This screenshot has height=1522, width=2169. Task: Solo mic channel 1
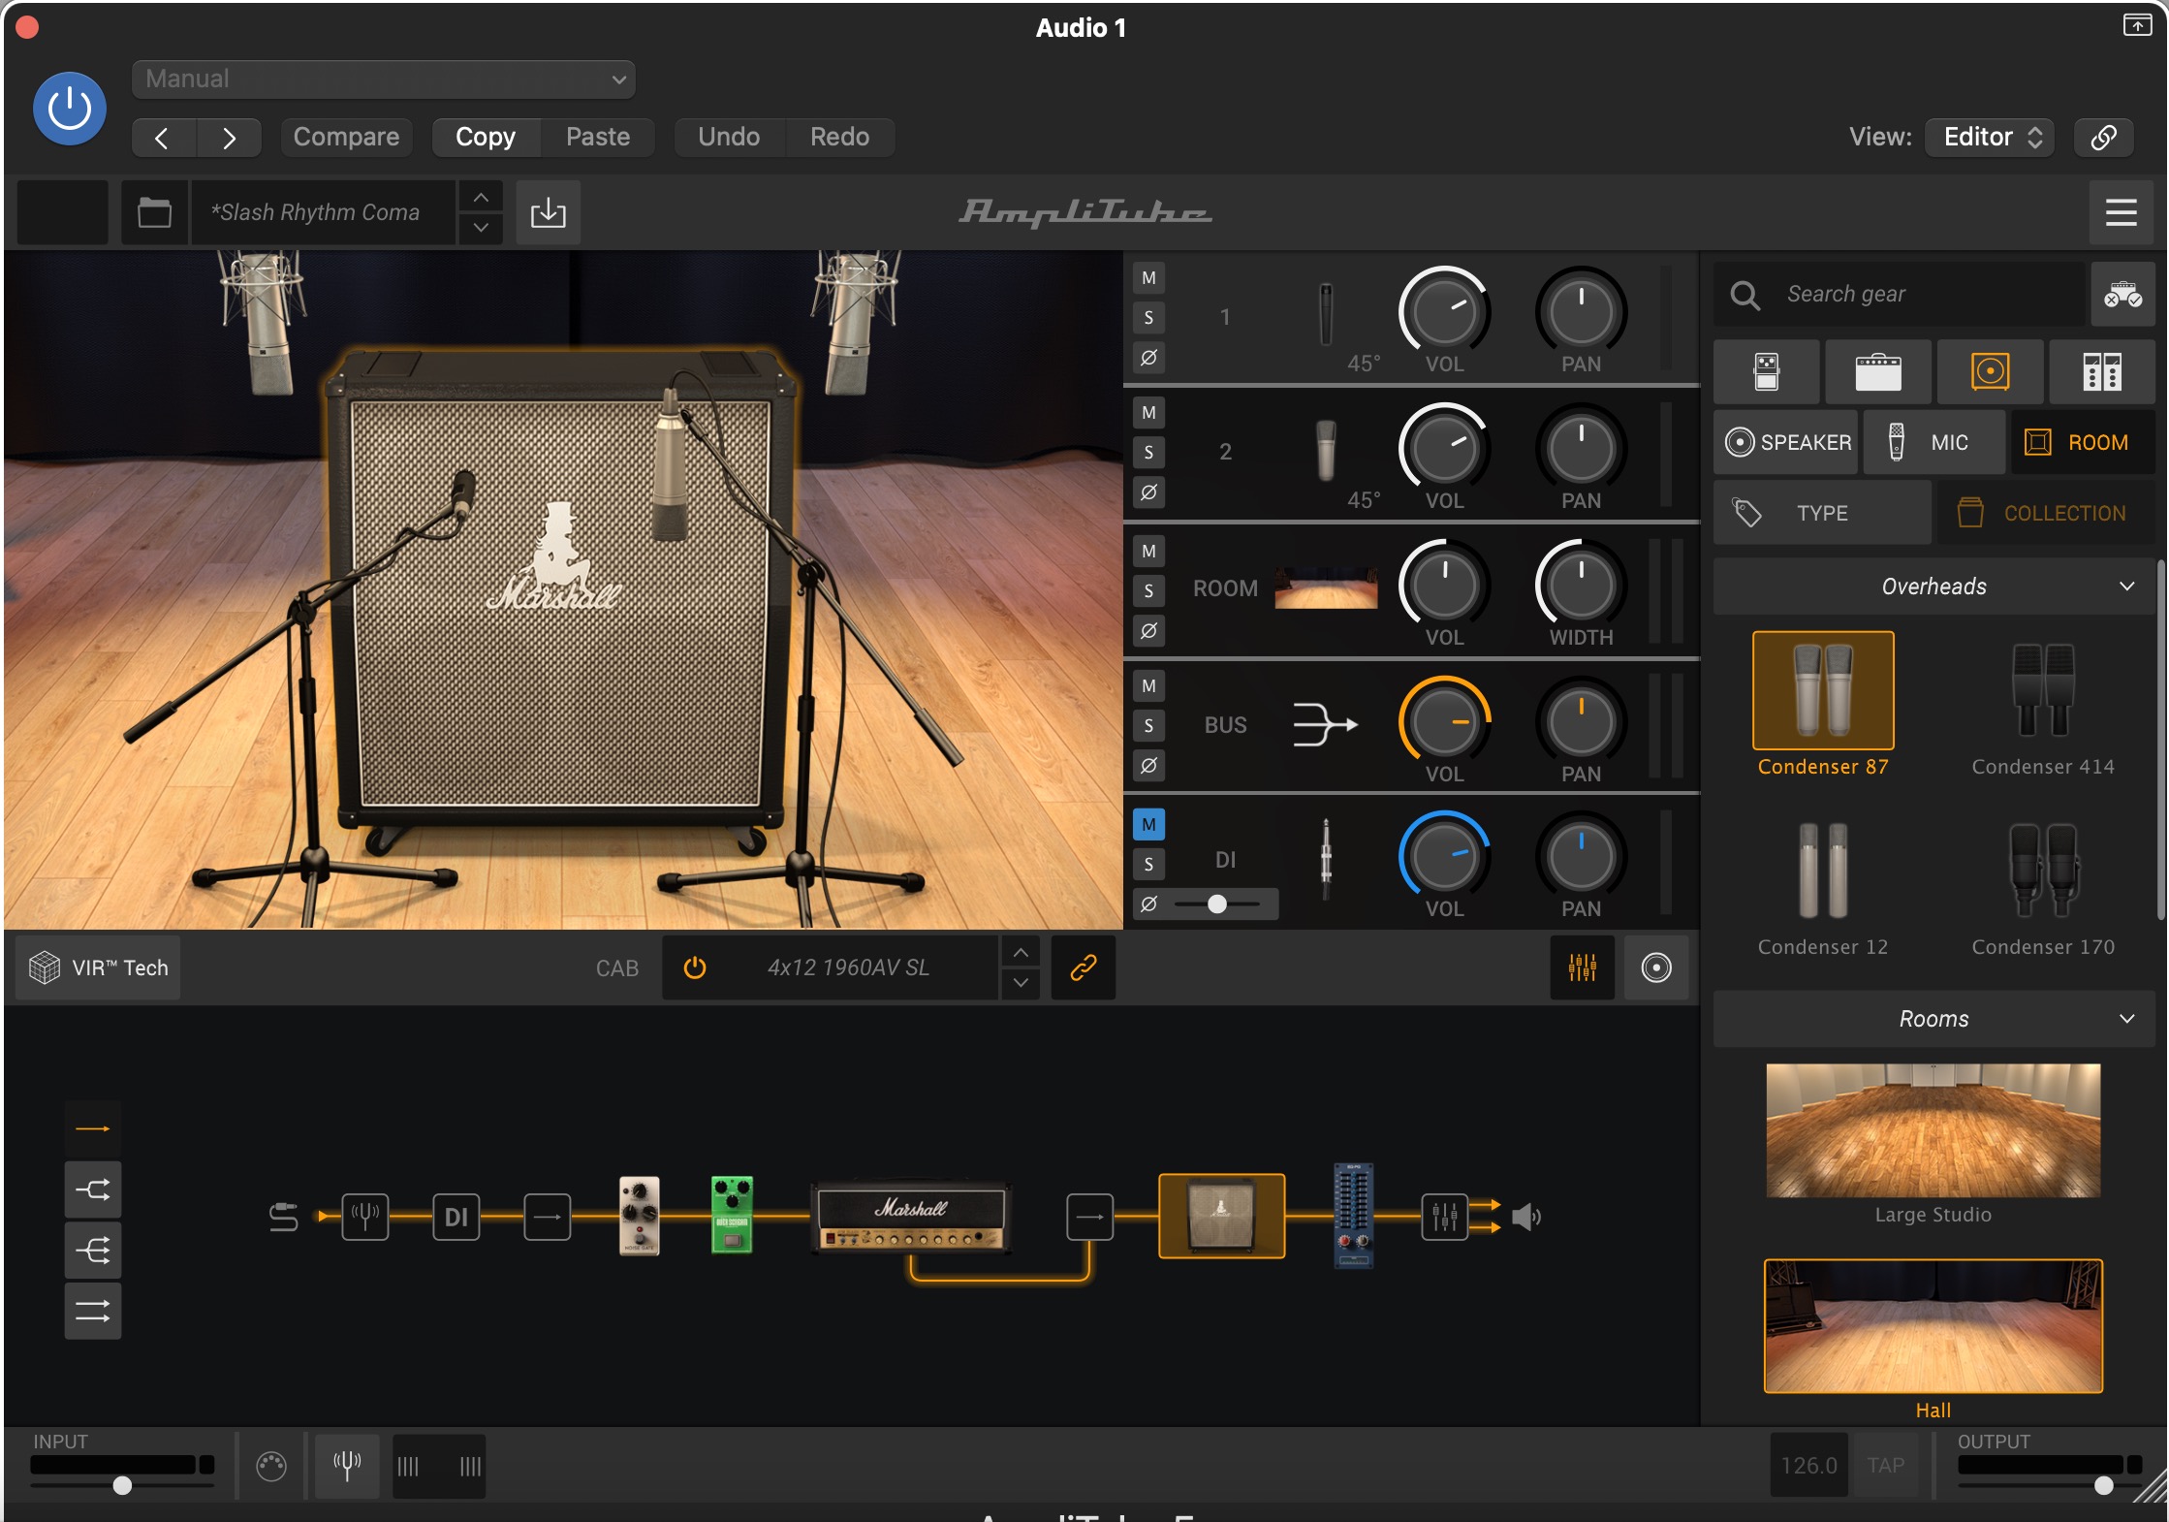(1148, 318)
